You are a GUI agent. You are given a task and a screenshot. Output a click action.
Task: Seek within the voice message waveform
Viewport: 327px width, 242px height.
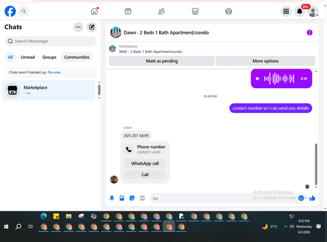pyautogui.click(x=279, y=78)
